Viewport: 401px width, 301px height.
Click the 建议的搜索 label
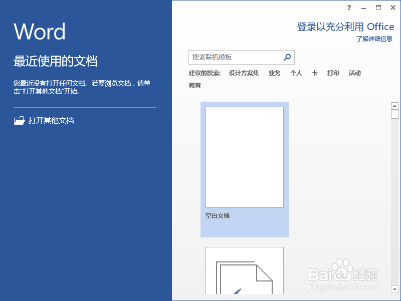tap(205, 73)
